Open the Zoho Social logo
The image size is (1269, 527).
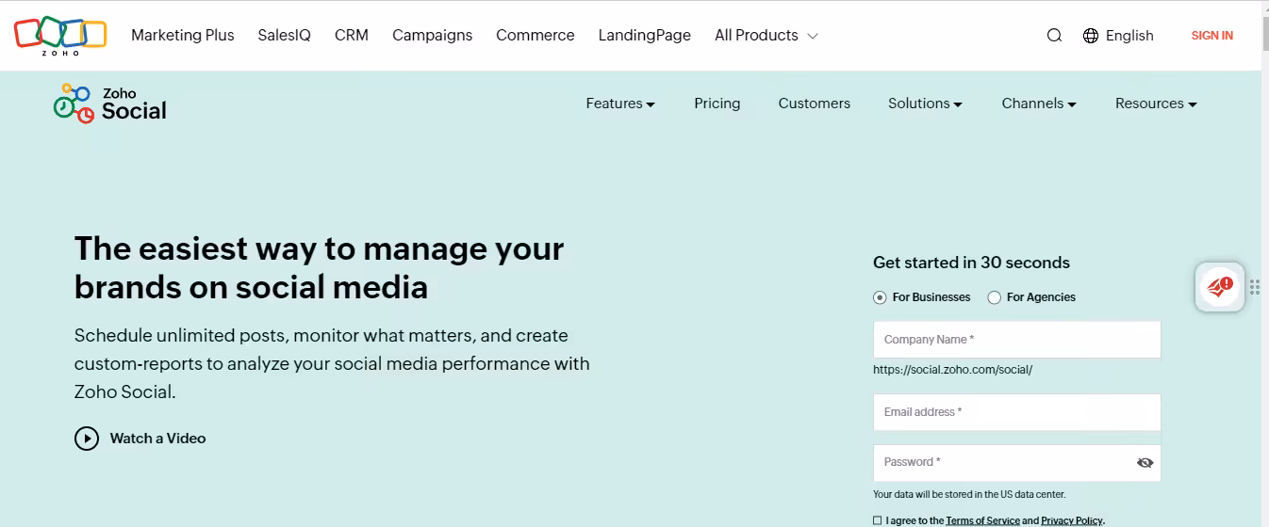click(109, 104)
